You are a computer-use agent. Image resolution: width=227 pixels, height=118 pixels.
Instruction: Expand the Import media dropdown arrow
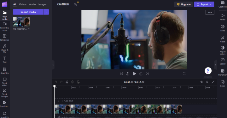pyautogui.click(x=46, y=12)
